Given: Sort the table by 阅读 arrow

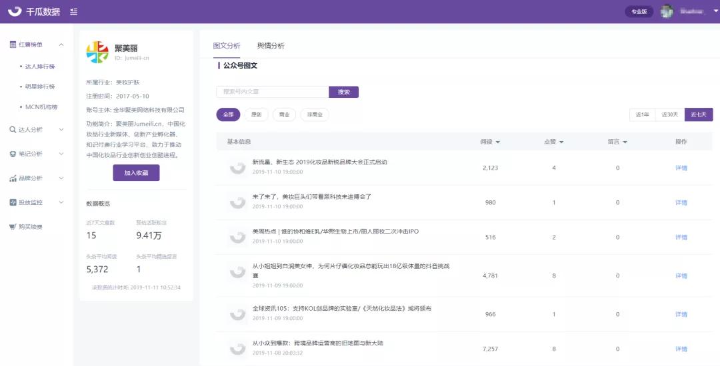Looking at the screenshot, I should pos(498,142).
